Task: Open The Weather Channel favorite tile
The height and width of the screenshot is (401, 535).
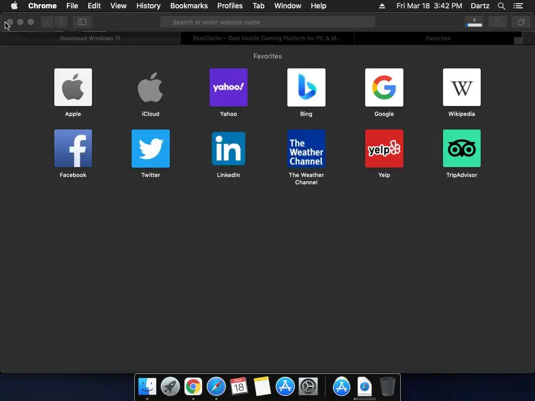Action: (x=306, y=148)
